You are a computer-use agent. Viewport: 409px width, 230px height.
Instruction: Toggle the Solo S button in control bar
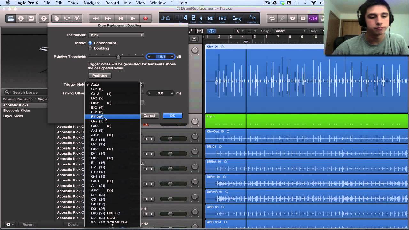303,19
